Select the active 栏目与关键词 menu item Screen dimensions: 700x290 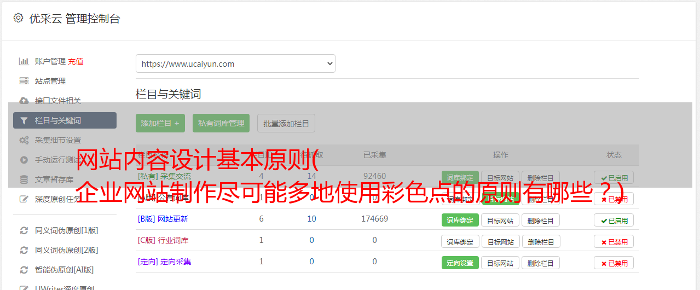point(65,120)
